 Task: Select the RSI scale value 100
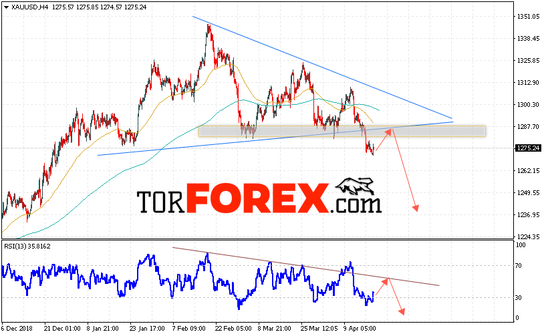click(521, 245)
